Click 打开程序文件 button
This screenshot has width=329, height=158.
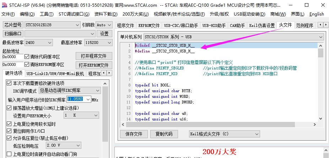94,56
